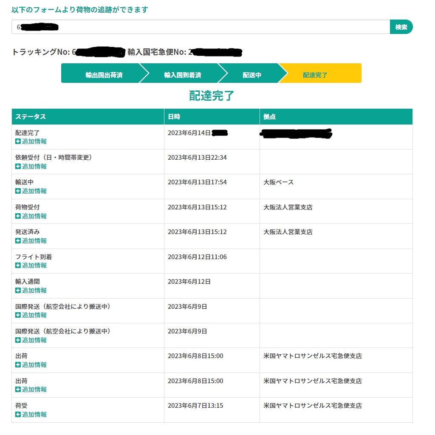Image resolution: width=435 pixels, height=435 pixels.
Task: Click the 輸入国到着済 progress step
Action: pyautogui.click(x=183, y=73)
